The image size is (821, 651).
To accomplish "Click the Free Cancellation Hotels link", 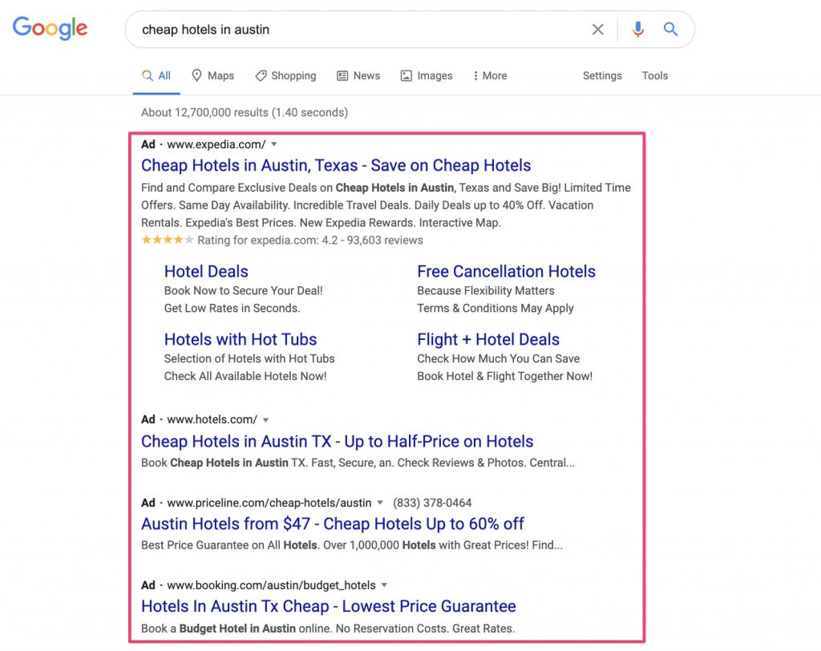I will (x=506, y=272).
